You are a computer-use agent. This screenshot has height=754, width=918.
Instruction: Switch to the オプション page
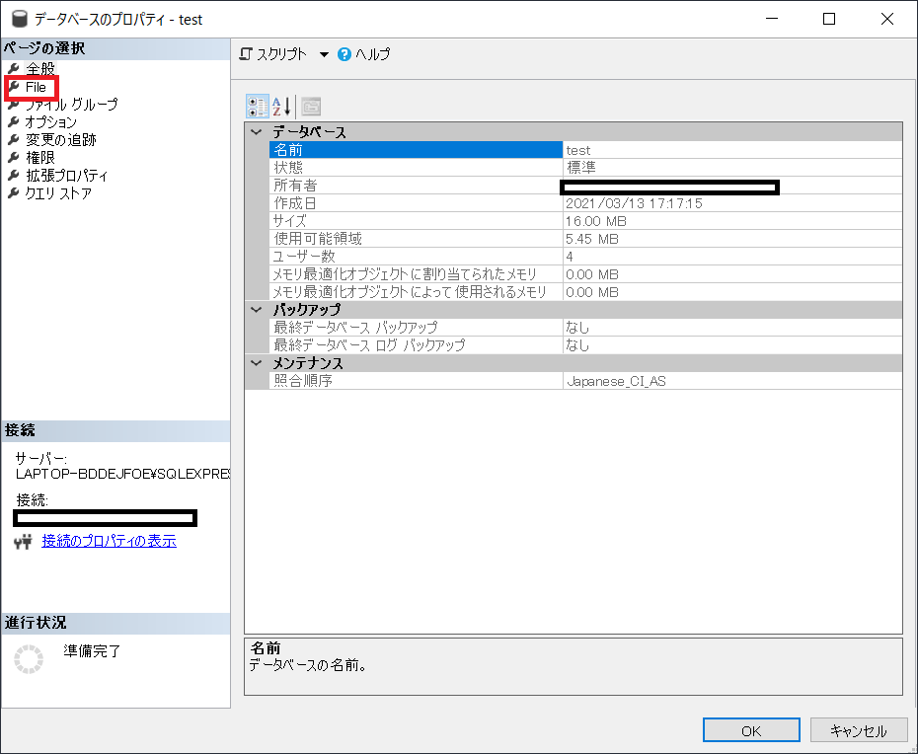coord(50,122)
